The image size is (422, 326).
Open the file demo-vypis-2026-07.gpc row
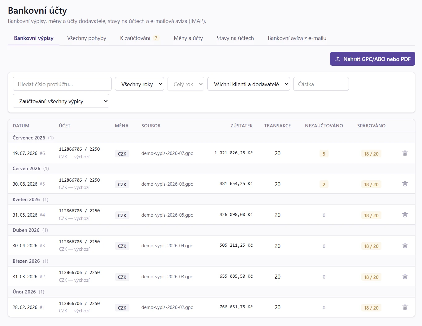coord(211,153)
